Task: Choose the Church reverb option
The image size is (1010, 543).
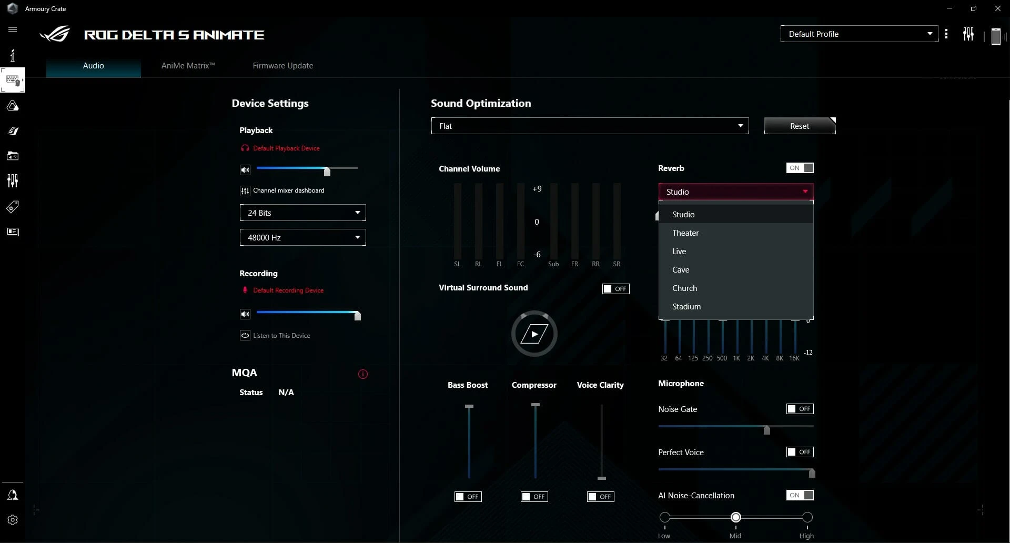Action: pyautogui.click(x=736, y=288)
